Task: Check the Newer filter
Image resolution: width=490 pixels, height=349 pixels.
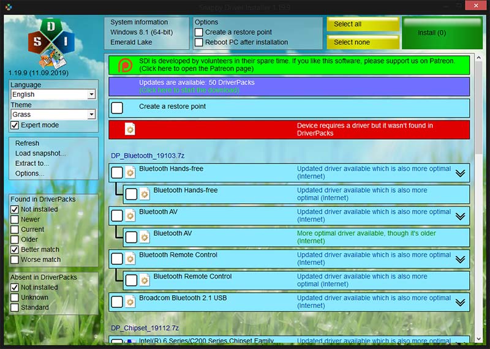Action: (15, 219)
